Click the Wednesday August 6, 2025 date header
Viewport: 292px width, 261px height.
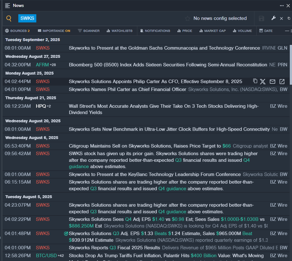[x=32, y=138]
